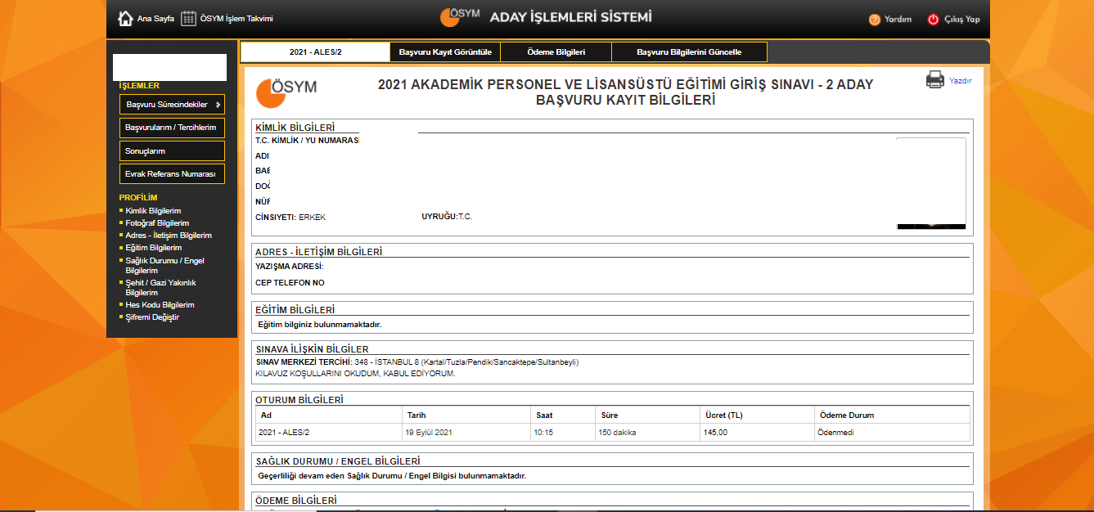This screenshot has height=512, width=1094.
Task: Click the Süre column header
Action: coord(610,415)
